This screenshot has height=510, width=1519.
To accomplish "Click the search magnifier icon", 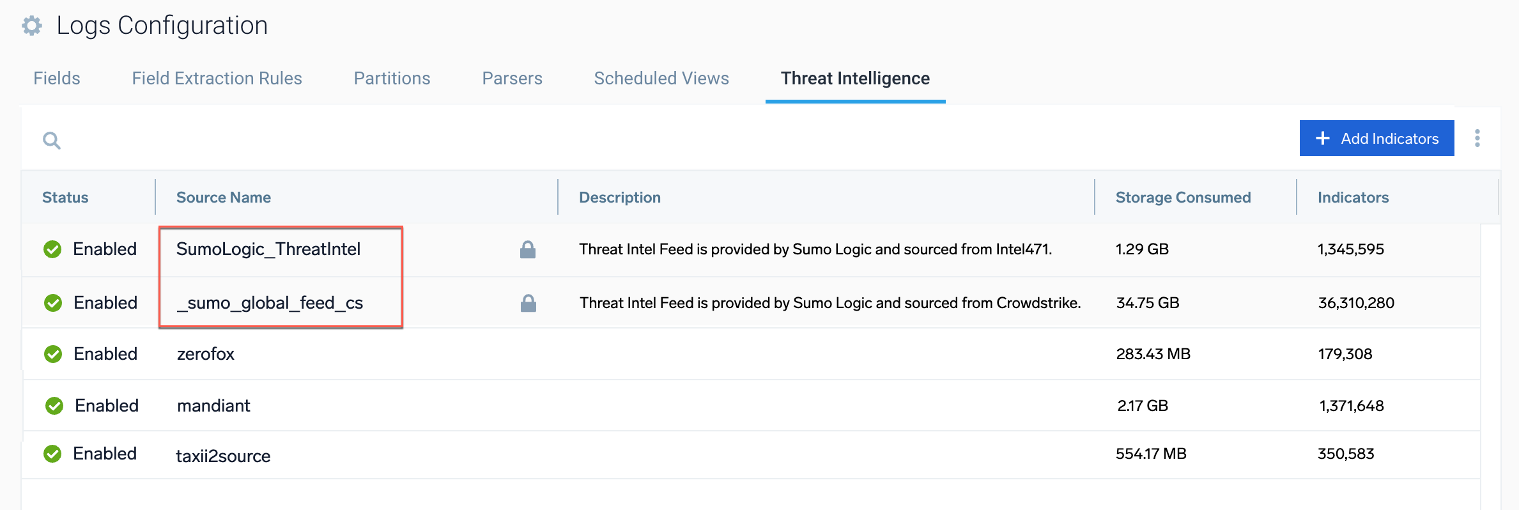I will (52, 140).
